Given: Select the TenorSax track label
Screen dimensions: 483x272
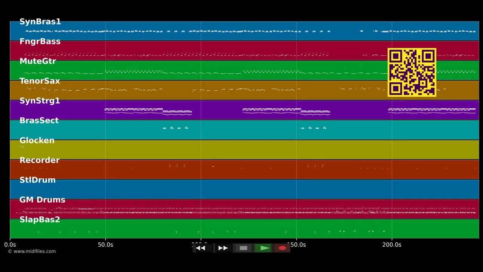Looking at the screenshot, I should [40, 81].
